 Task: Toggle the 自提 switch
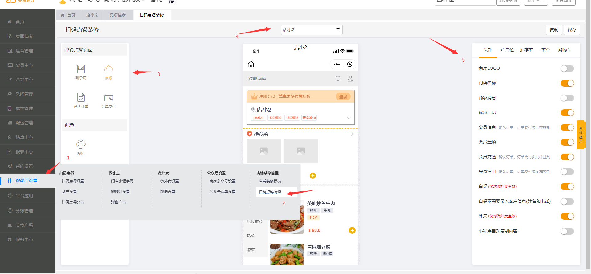pos(567,186)
